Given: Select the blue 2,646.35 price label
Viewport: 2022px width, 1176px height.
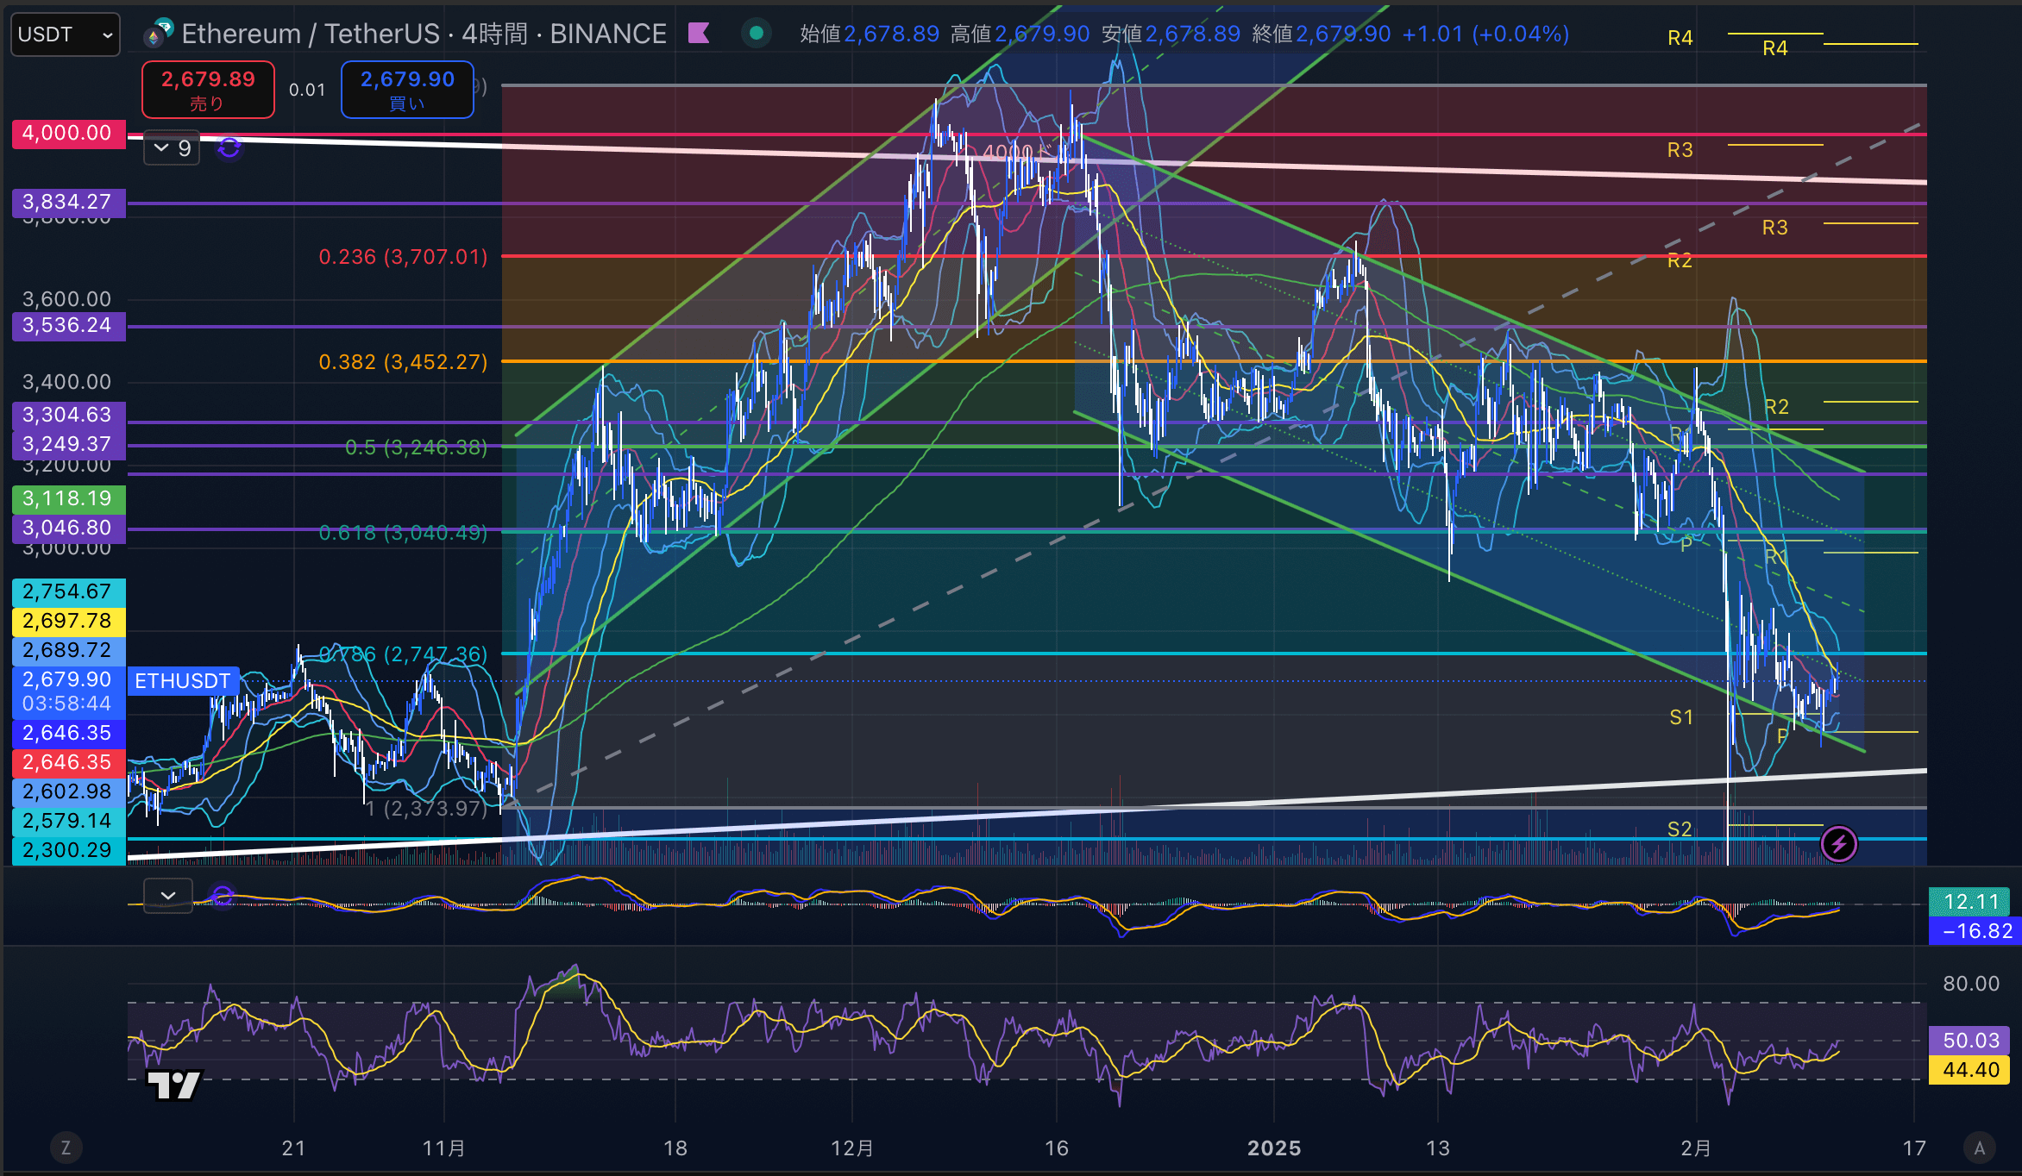Looking at the screenshot, I should click(x=68, y=734).
